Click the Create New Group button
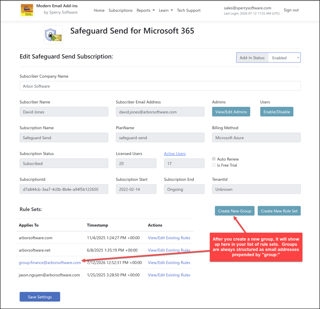 pyautogui.click(x=234, y=211)
